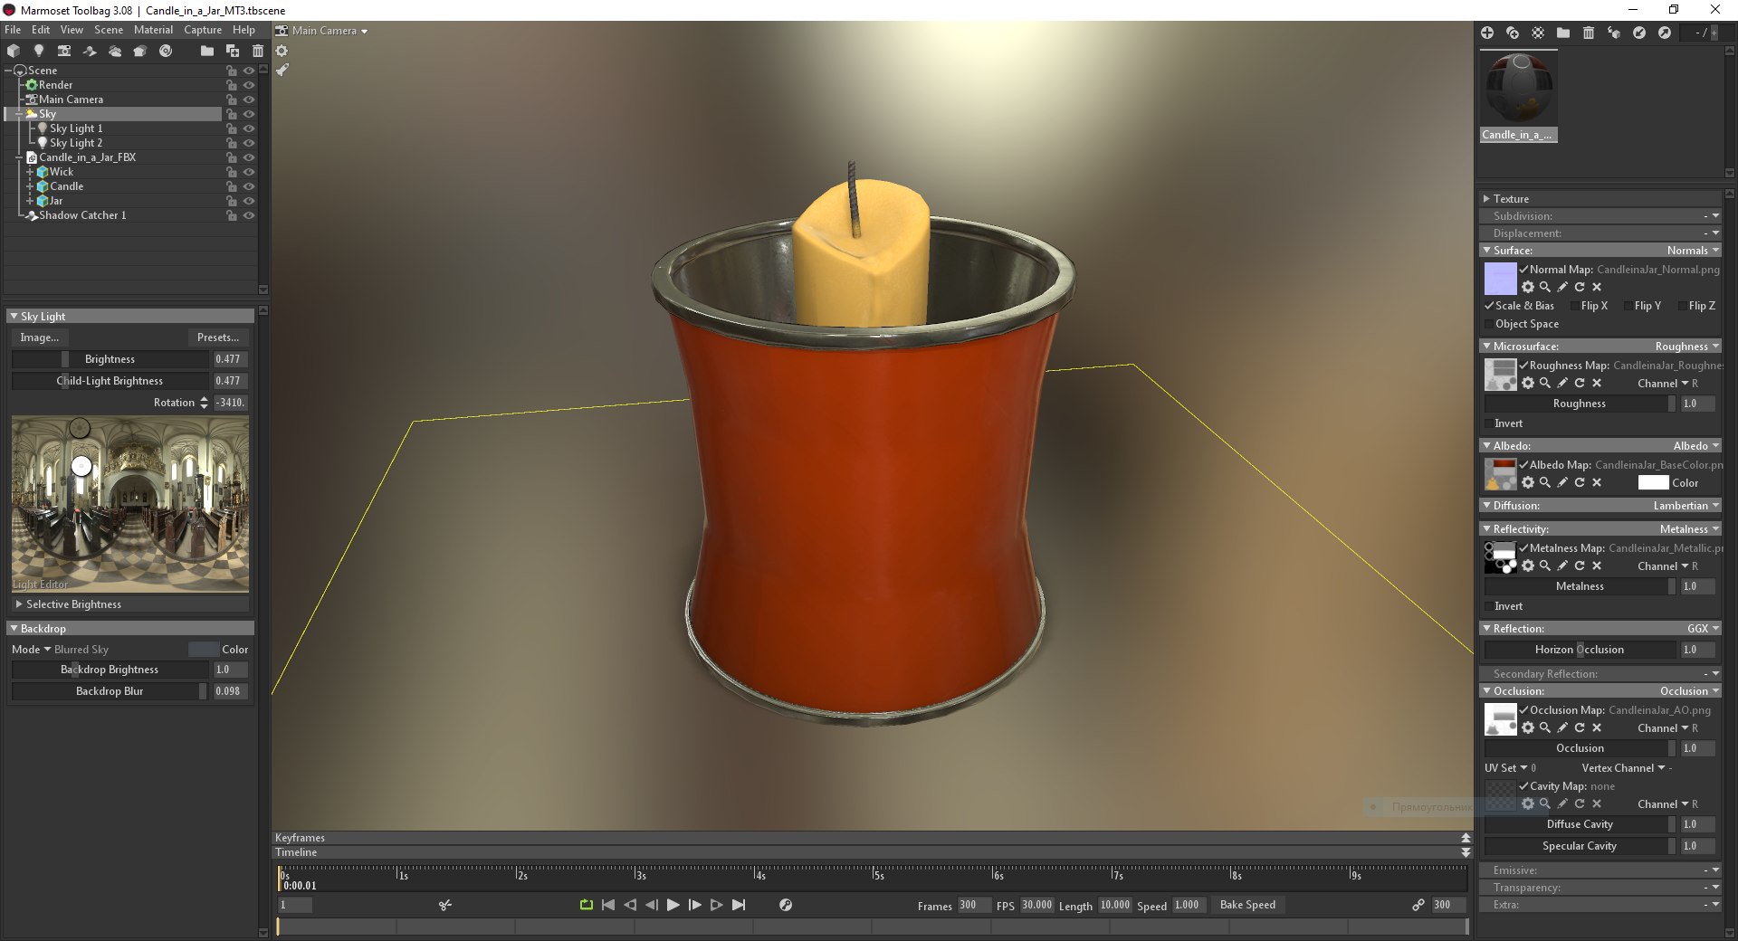Import a material with the down-arrow icon
The height and width of the screenshot is (941, 1738).
click(1639, 33)
